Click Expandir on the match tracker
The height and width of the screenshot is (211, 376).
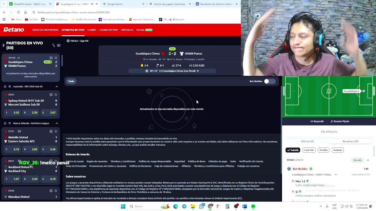point(317,121)
